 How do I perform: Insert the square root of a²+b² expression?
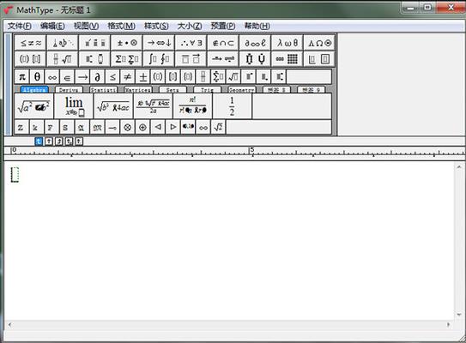(33, 106)
